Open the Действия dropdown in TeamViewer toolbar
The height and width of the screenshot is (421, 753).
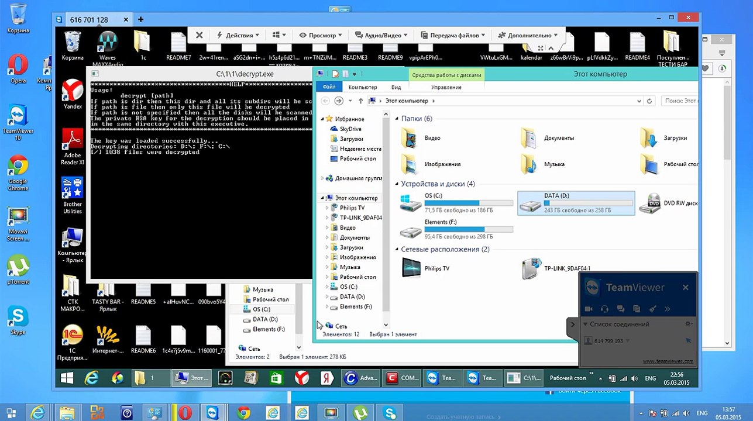[238, 35]
